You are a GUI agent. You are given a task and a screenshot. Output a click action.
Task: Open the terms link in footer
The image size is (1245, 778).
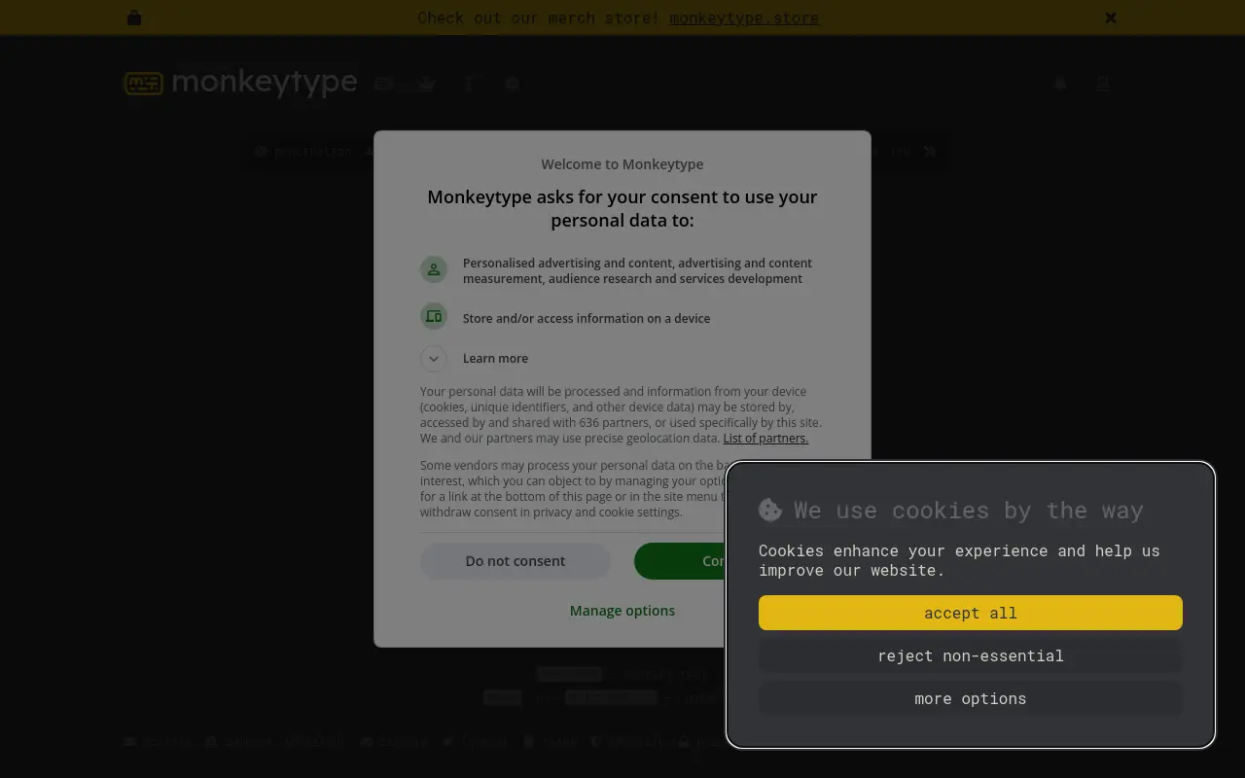551,741
